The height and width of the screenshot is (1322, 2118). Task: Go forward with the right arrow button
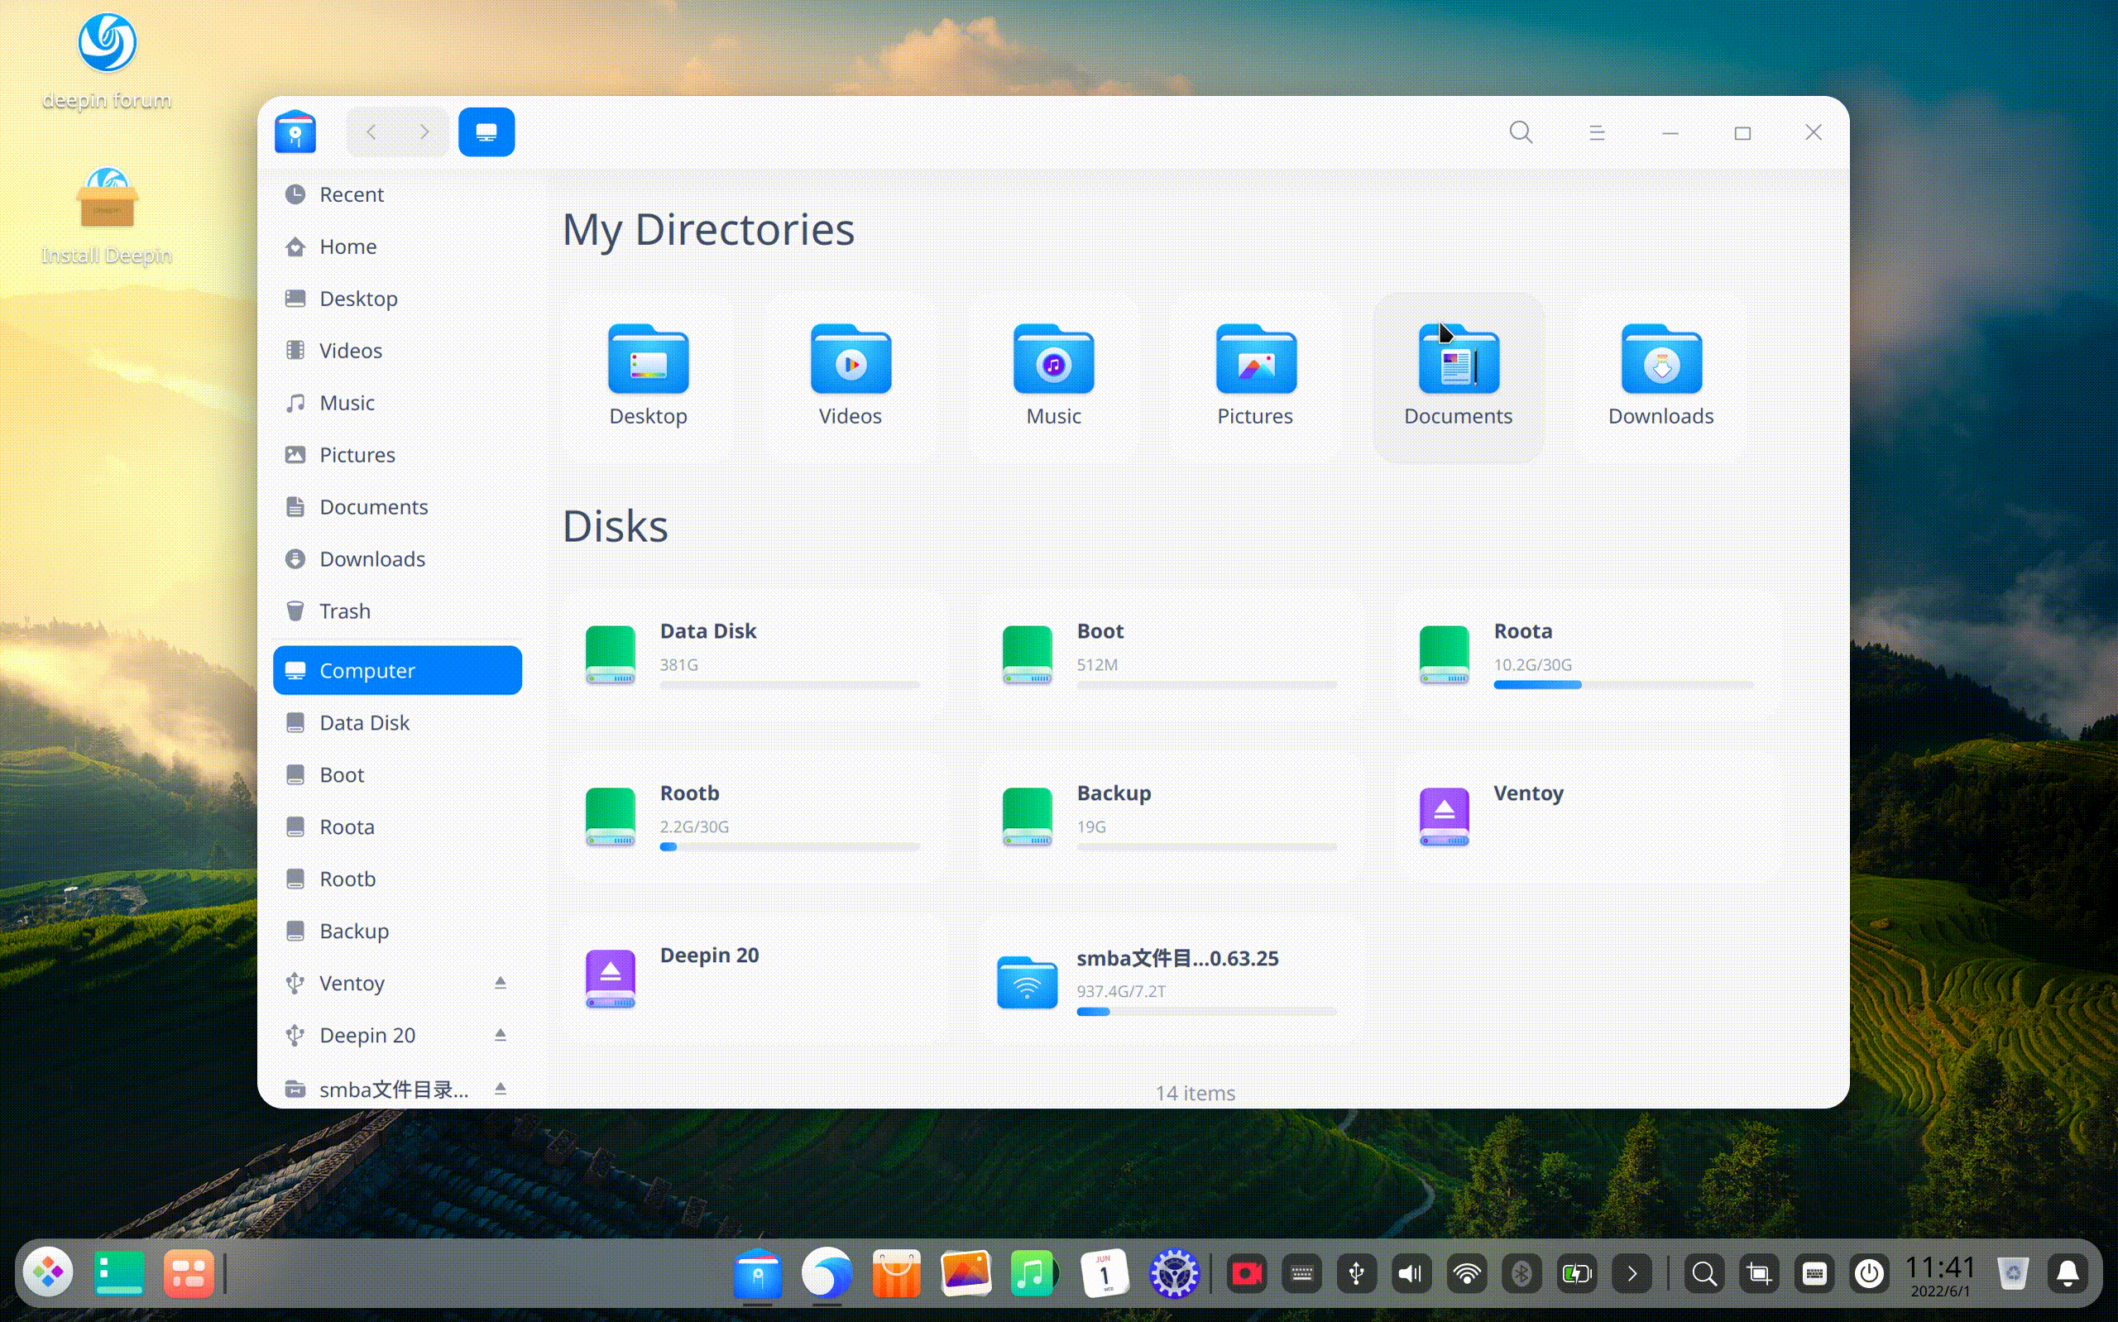(424, 132)
